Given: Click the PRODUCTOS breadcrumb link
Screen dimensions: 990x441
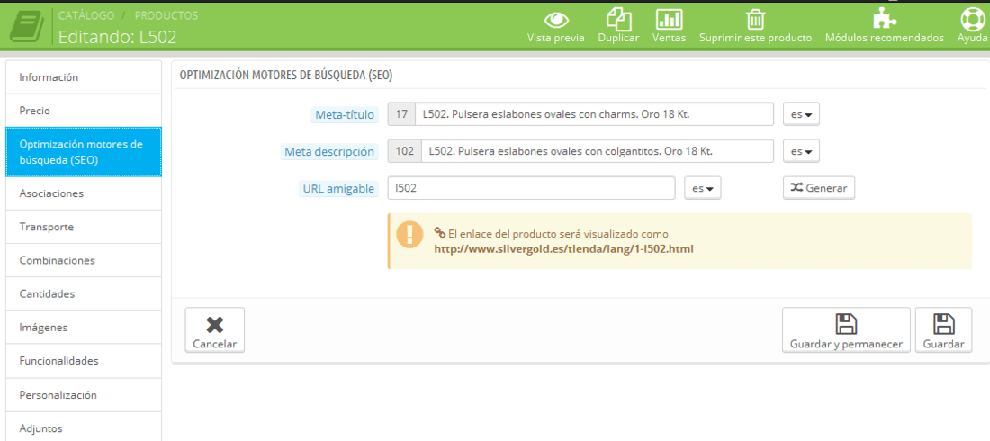Looking at the screenshot, I should (166, 15).
